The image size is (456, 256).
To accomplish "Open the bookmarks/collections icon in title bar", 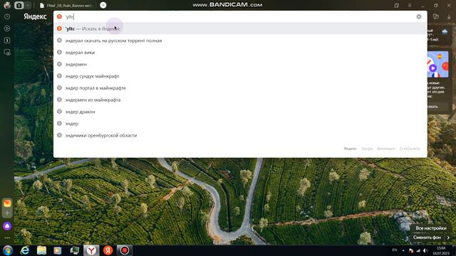I will tap(396, 5).
